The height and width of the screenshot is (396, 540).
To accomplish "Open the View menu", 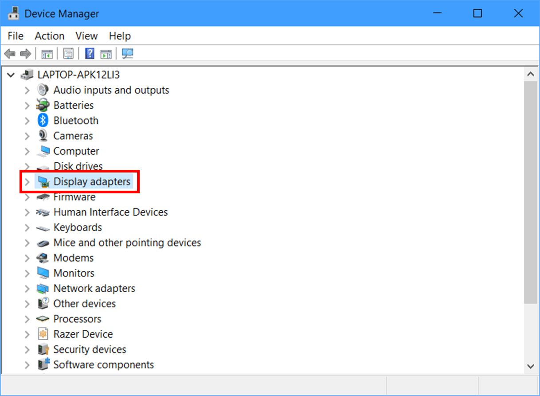I will click(x=86, y=36).
